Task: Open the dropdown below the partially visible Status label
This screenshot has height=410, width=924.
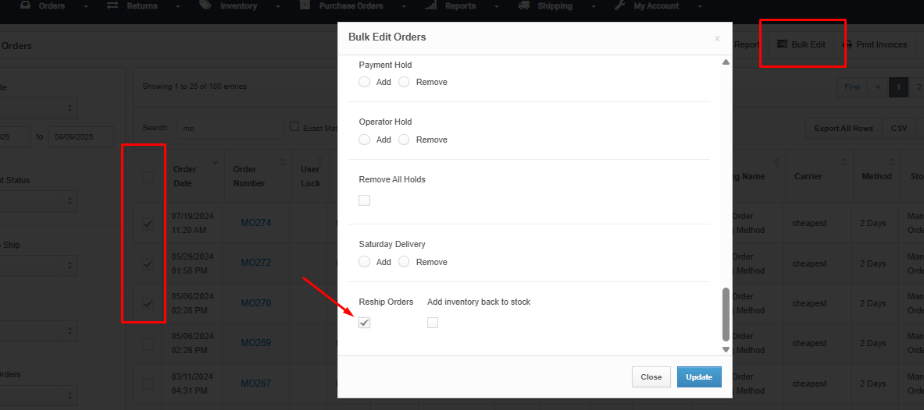Action: coord(39,200)
